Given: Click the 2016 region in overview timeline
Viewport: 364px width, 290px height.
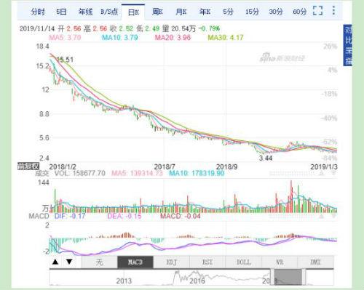Looking at the screenshot, I should [197, 281].
